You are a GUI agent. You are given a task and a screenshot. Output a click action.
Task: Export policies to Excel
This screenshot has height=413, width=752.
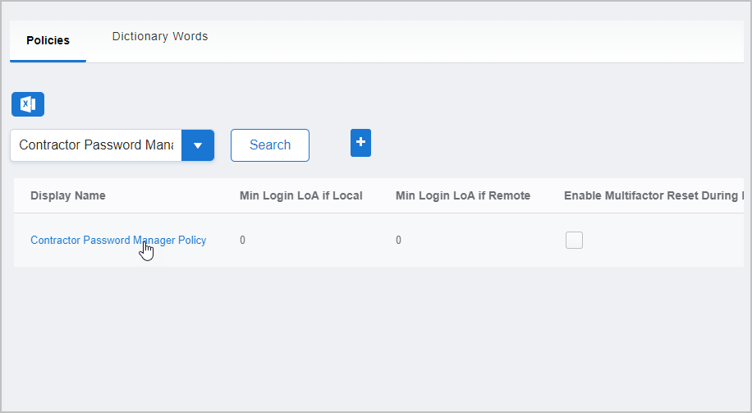[28, 104]
